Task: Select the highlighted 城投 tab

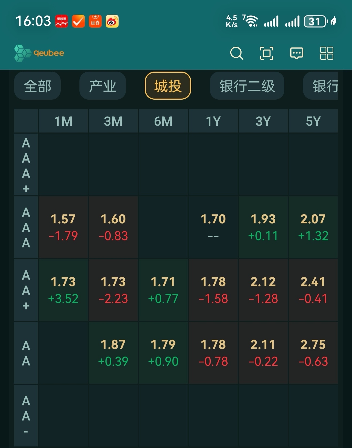Action: pyautogui.click(x=168, y=86)
